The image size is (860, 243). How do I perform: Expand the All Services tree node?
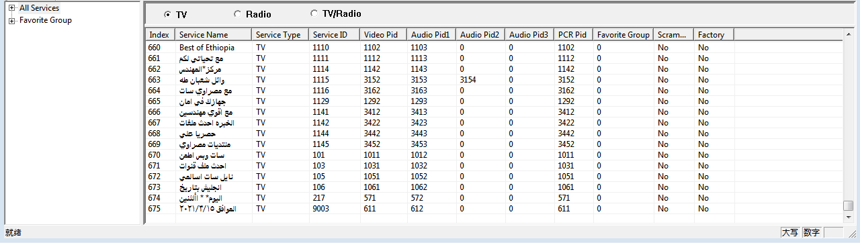pyautogui.click(x=11, y=8)
